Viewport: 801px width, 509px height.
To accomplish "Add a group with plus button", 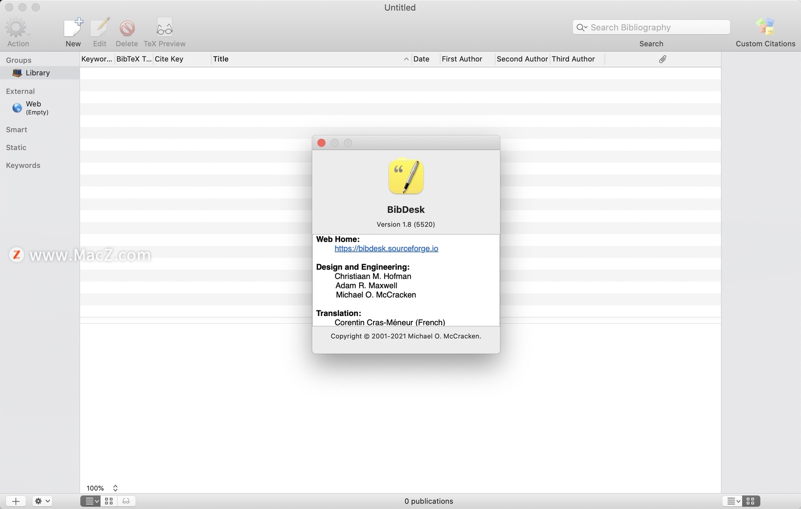I will [16, 501].
